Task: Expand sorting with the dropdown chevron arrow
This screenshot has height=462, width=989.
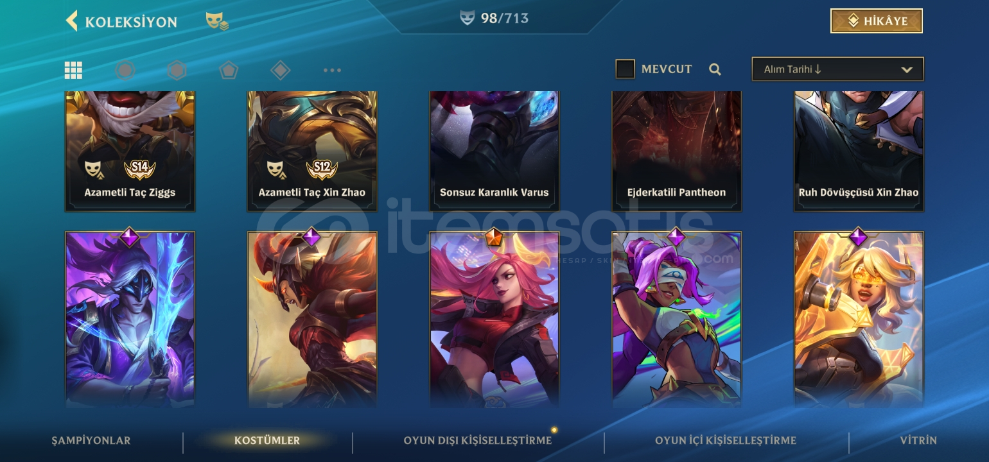Action: [x=907, y=69]
